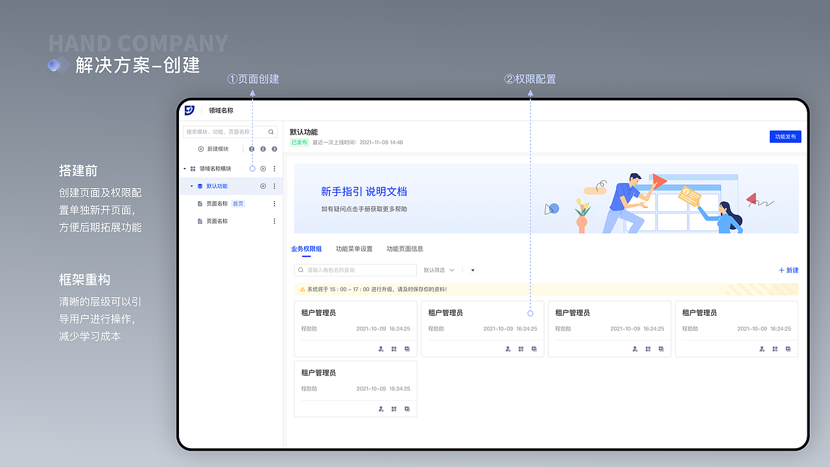Viewport: 830px width, 467px height.
Task: Click the grid icon on the second 租户管理员 card
Action: (521, 349)
